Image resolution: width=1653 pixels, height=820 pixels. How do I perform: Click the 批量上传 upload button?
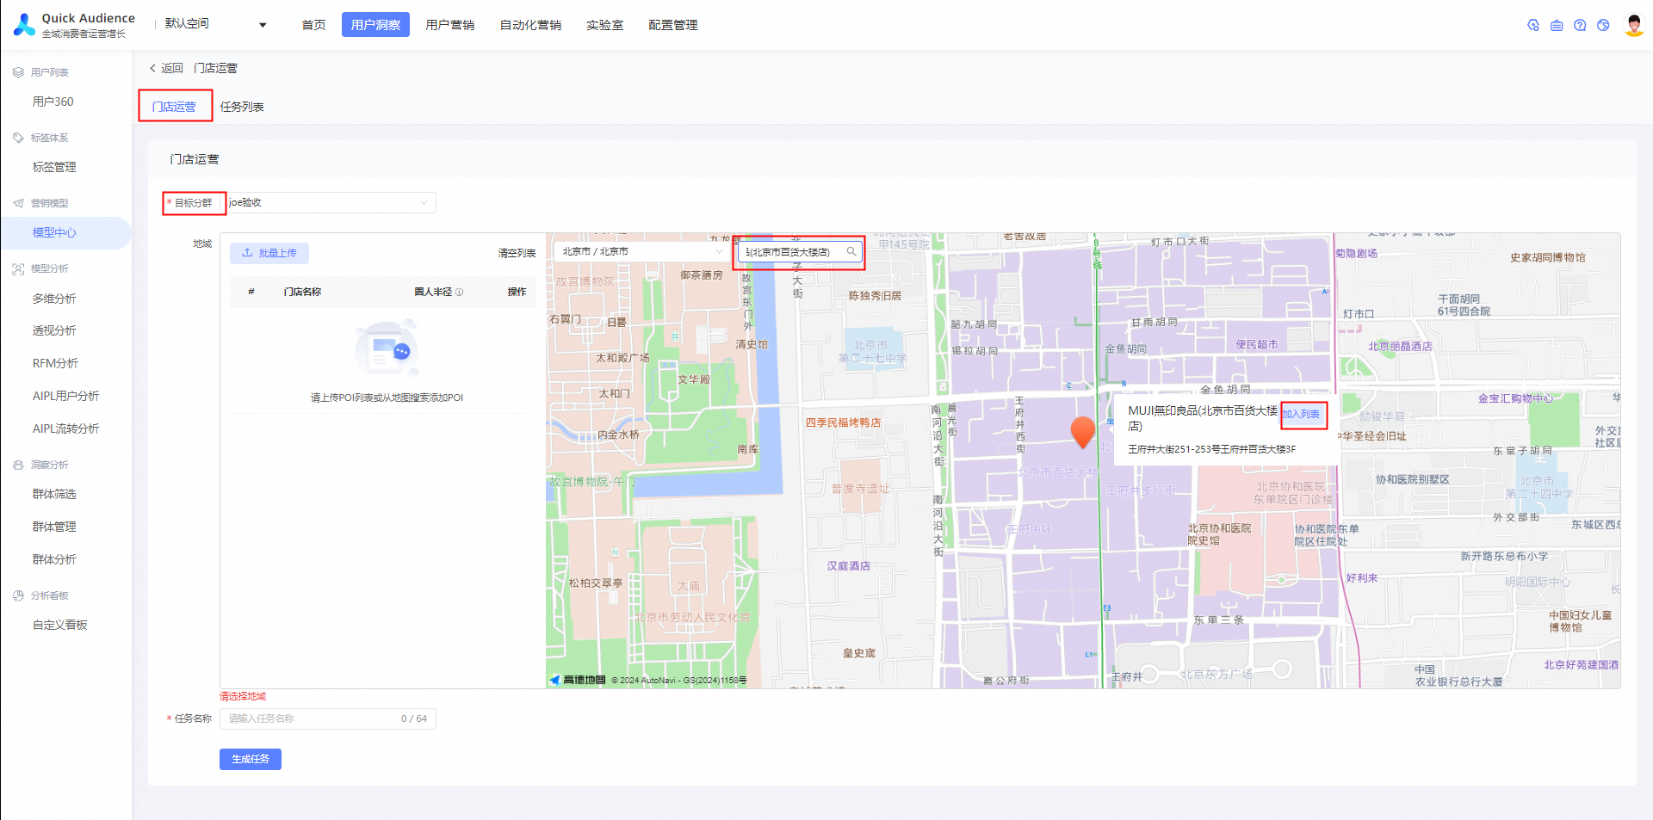click(x=269, y=253)
